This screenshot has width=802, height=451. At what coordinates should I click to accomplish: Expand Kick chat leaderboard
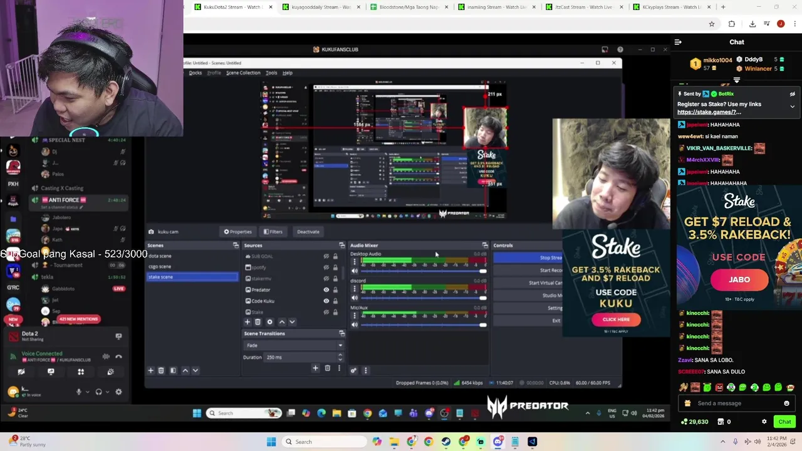point(737,80)
